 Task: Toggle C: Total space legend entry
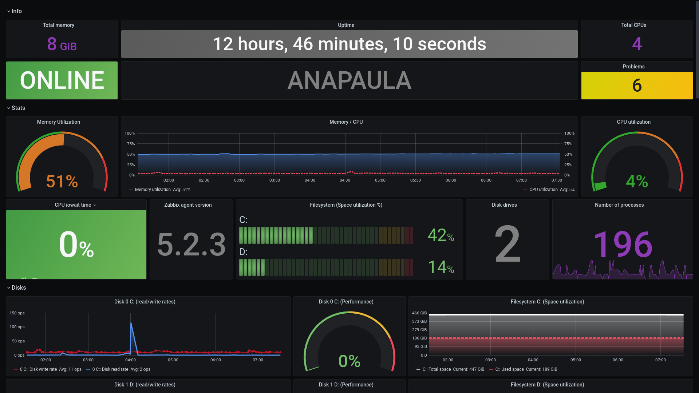pyautogui.click(x=437, y=369)
